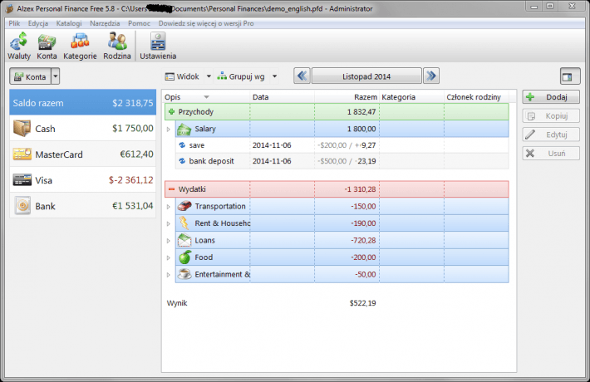Sort by the Opis column header

(x=188, y=97)
